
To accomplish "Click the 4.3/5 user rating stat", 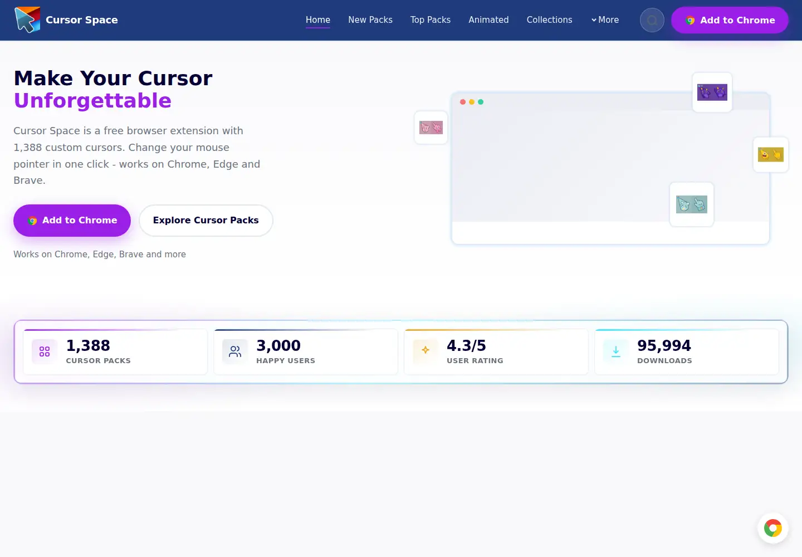I will [496, 352].
